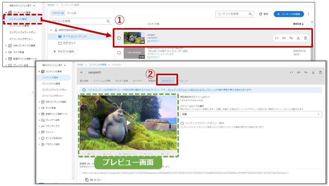Open アナリティクス in the detail window sidebar

point(52,126)
